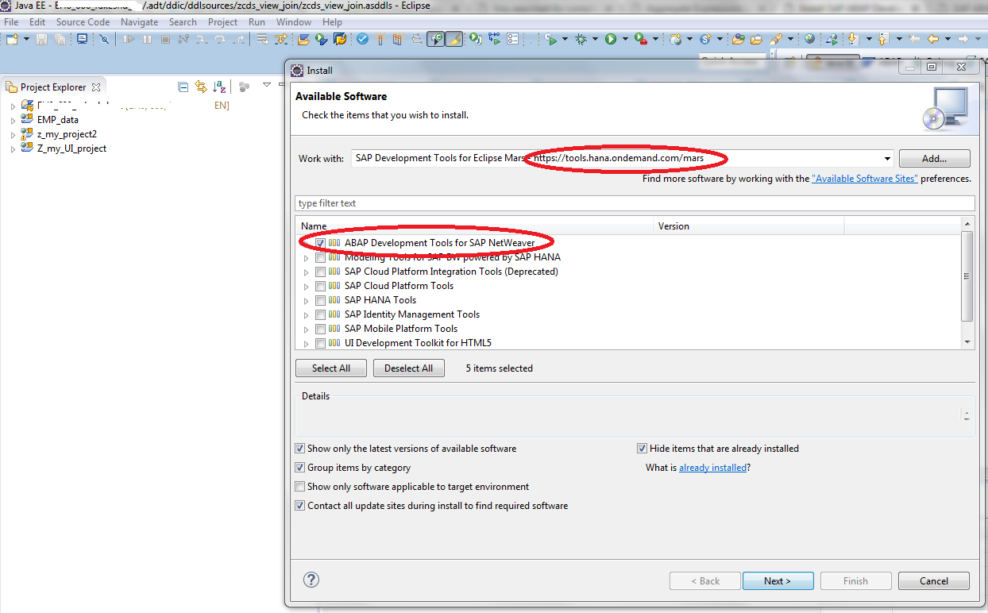Open help via the question mark icon
The height and width of the screenshot is (613, 988).
pos(311,580)
